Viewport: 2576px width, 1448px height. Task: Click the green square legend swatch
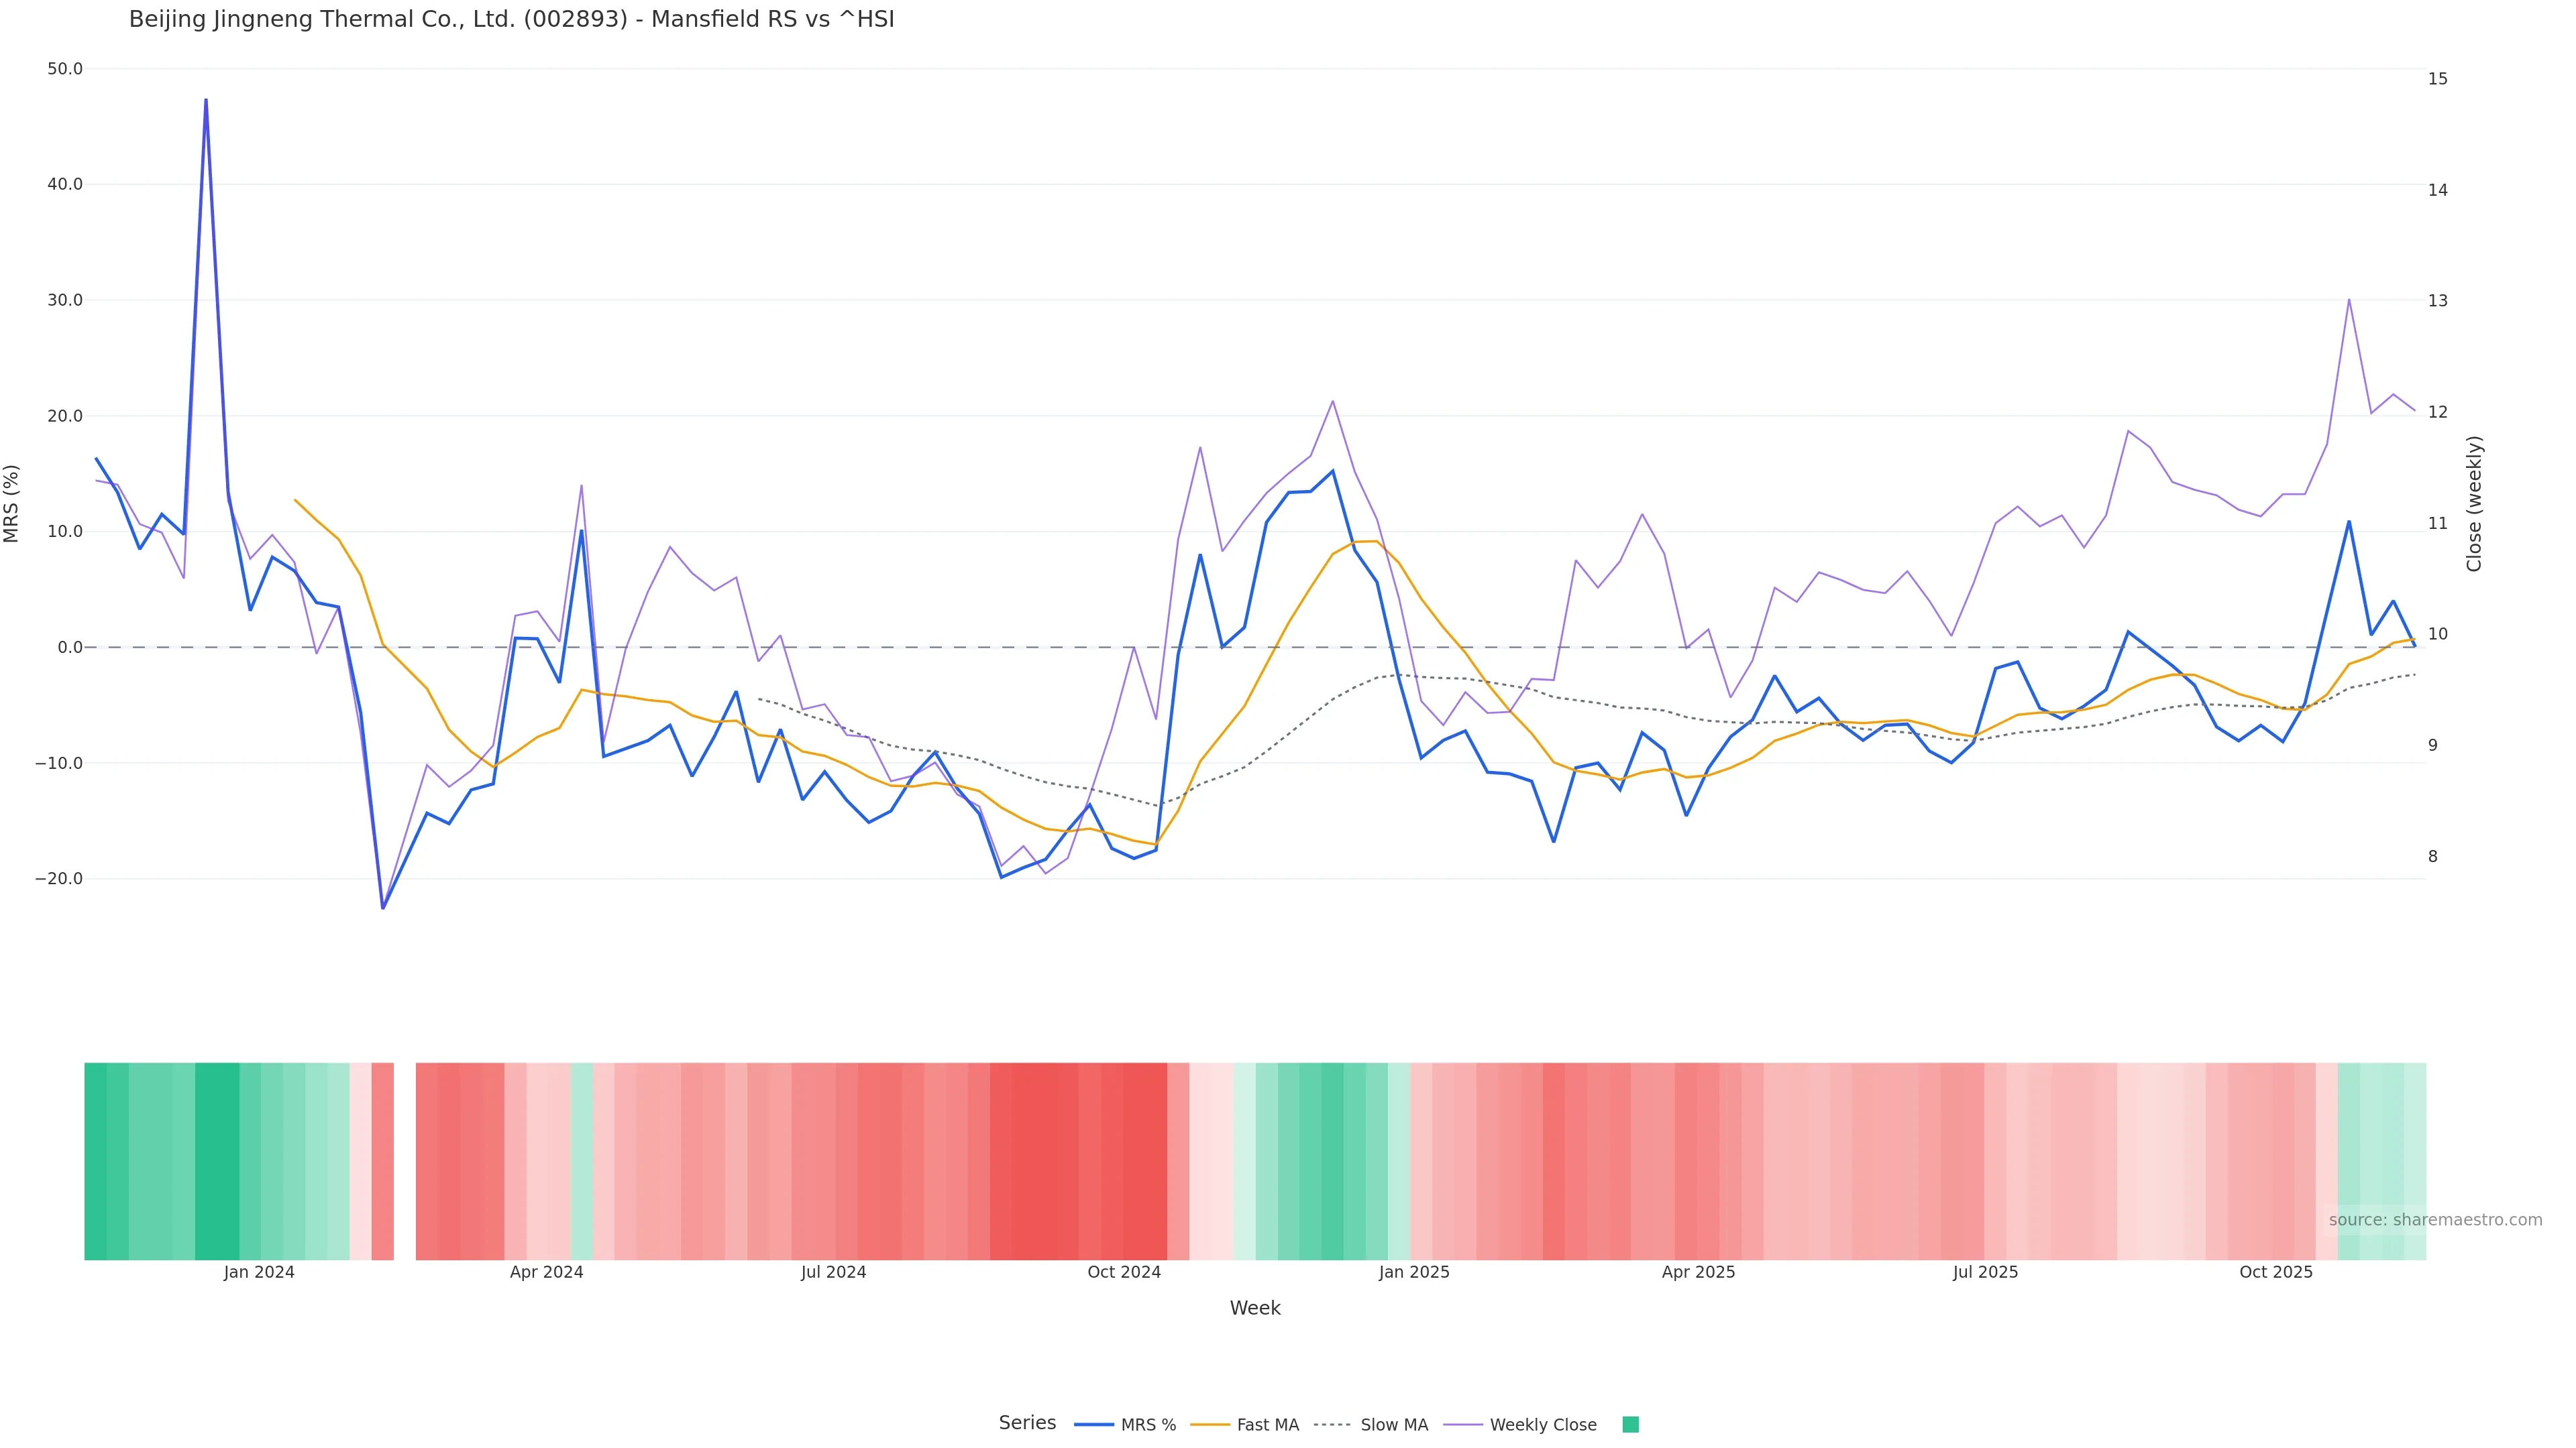(1630, 1425)
